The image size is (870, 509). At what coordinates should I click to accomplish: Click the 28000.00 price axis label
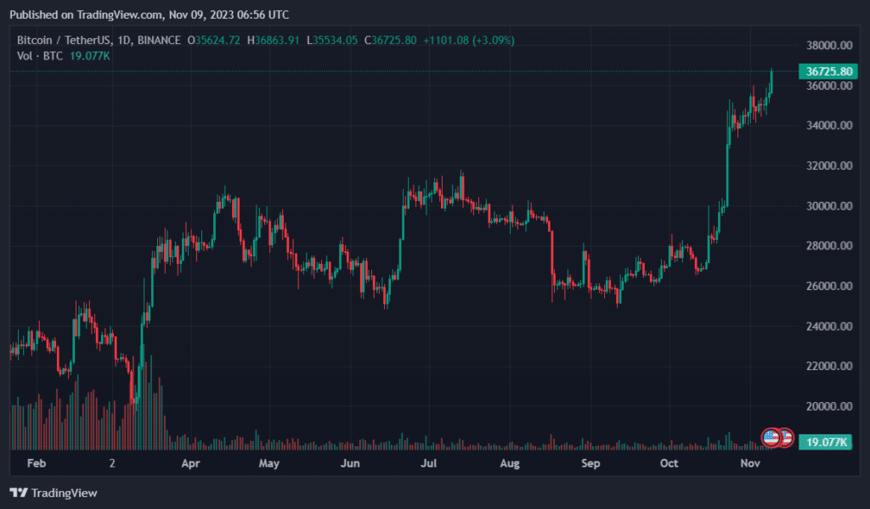click(x=829, y=246)
